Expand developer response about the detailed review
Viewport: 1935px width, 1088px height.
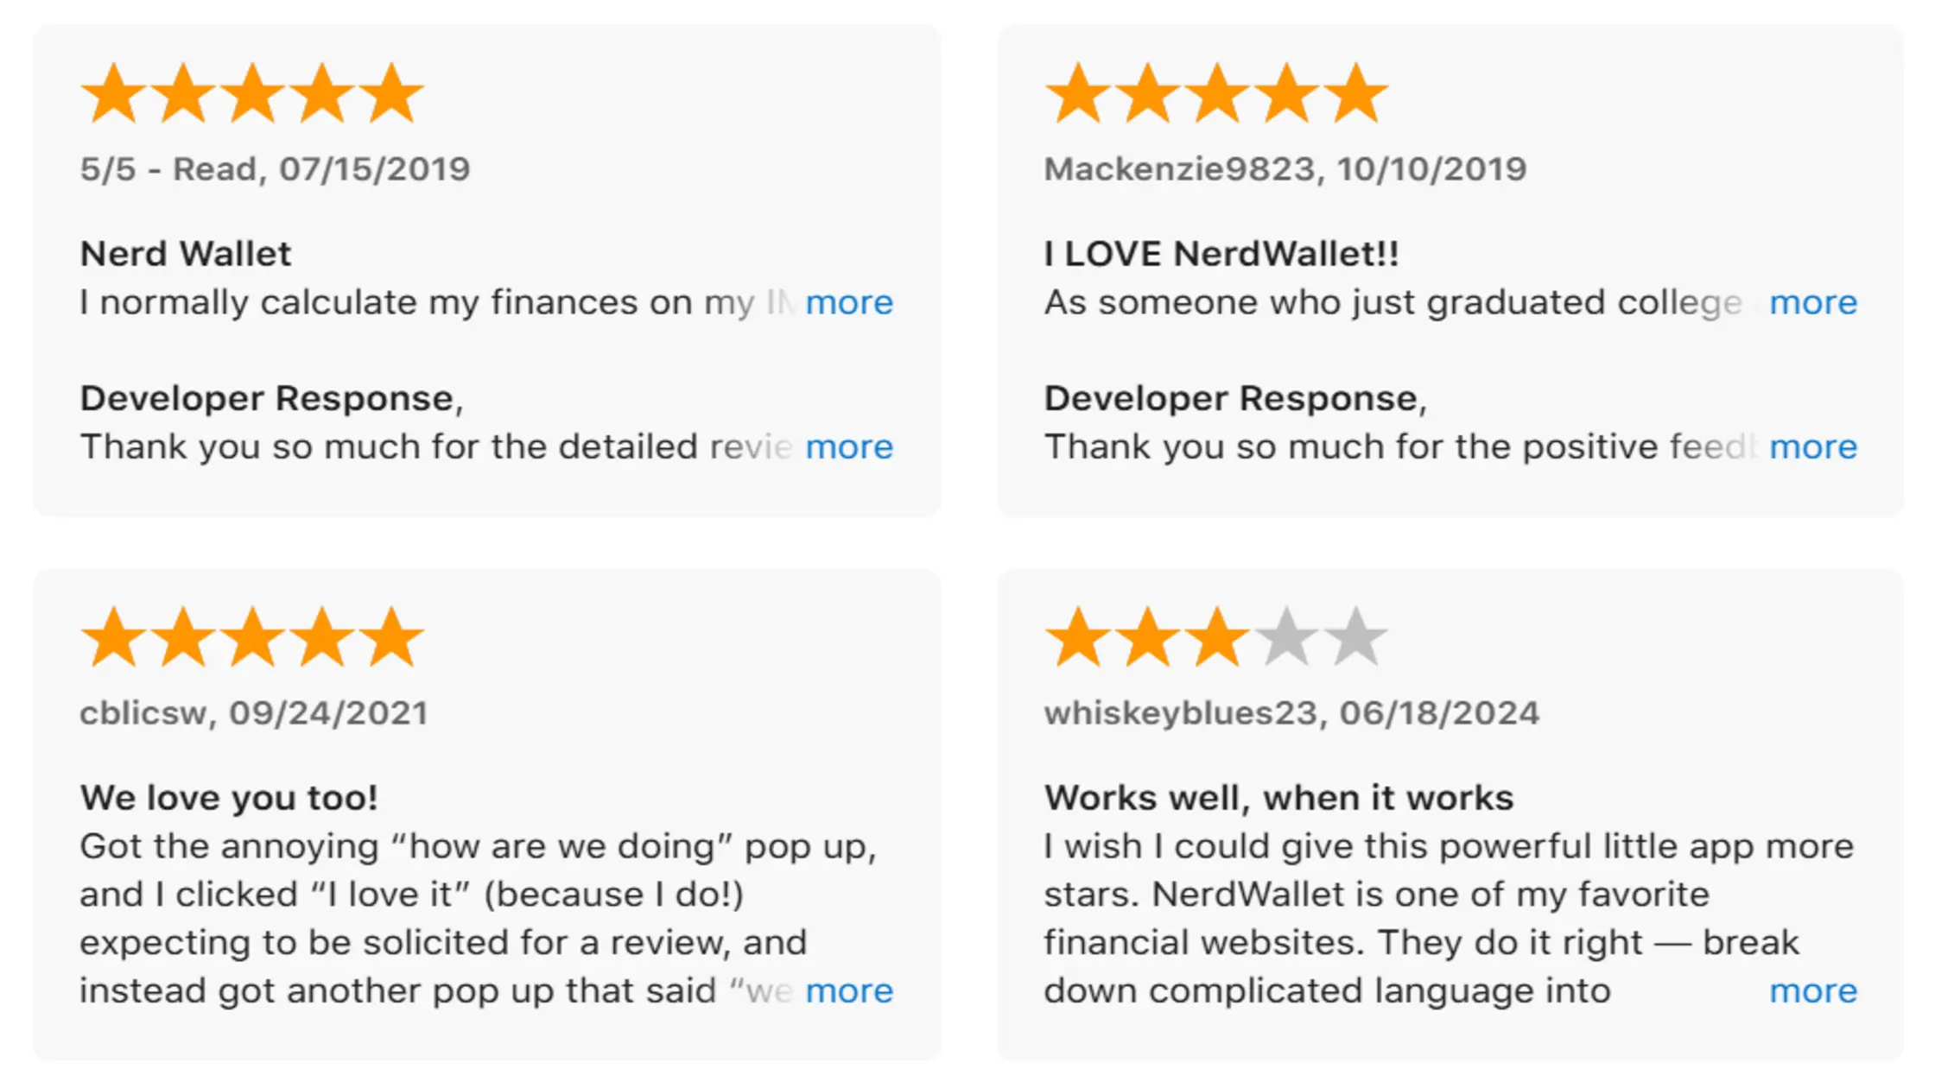[x=848, y=447]
